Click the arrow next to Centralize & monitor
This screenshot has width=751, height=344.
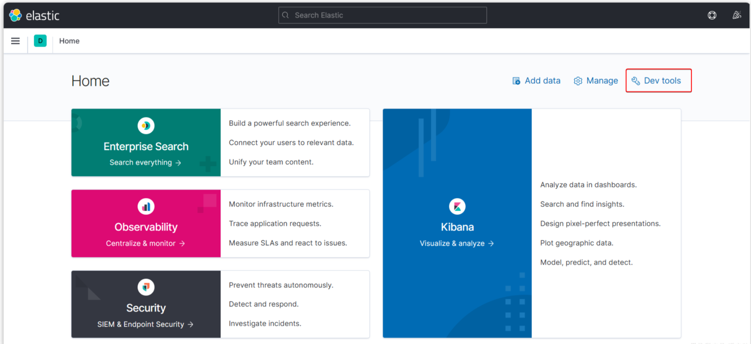(182, 244)
